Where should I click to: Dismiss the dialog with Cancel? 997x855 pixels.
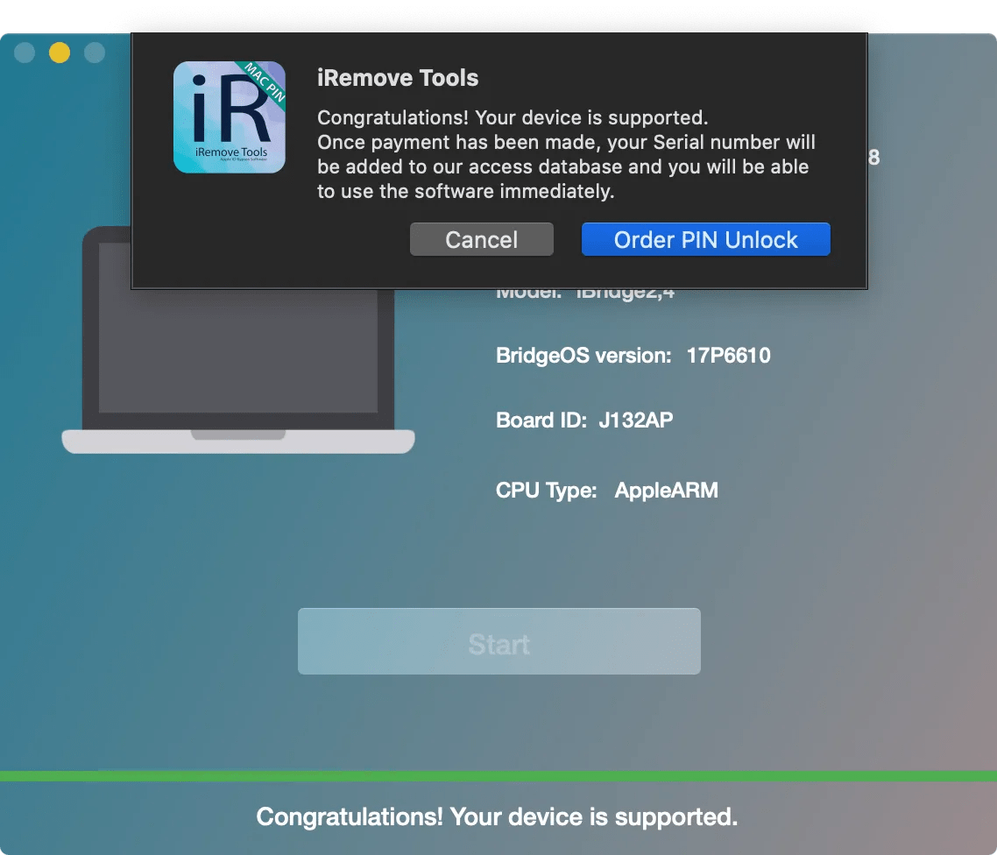coord(481,238)
